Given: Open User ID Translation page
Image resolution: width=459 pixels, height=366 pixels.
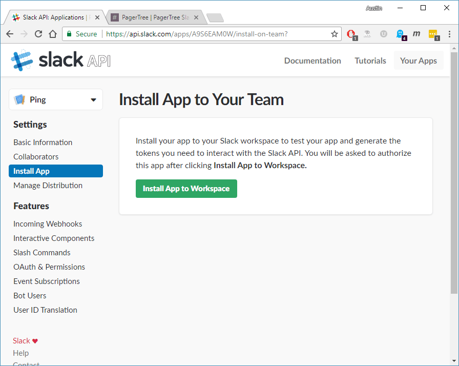Looking at the screenshot, I should (x=46, y=310).
